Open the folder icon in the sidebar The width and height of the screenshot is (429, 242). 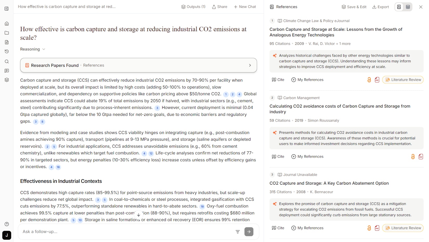(x=7, y=33)
